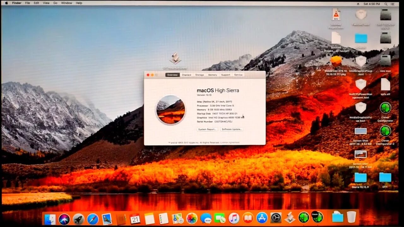
Task: Switch to the Service tab
Action: (238, 75)
